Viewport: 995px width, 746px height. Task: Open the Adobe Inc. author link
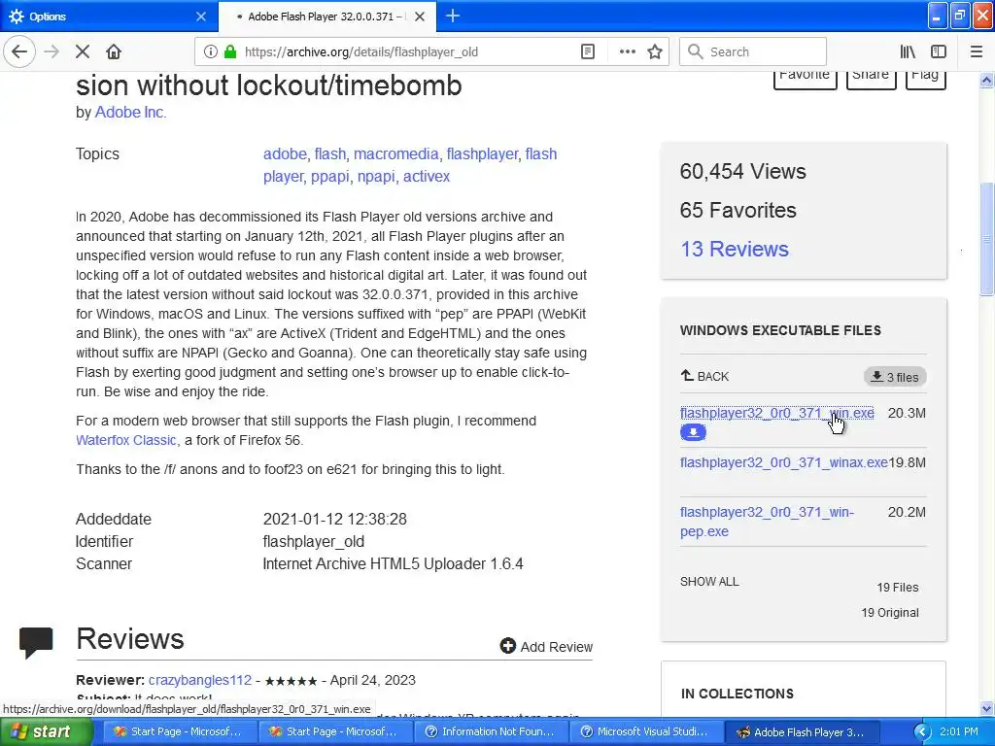pyautogui.click(x=130, y=113)
